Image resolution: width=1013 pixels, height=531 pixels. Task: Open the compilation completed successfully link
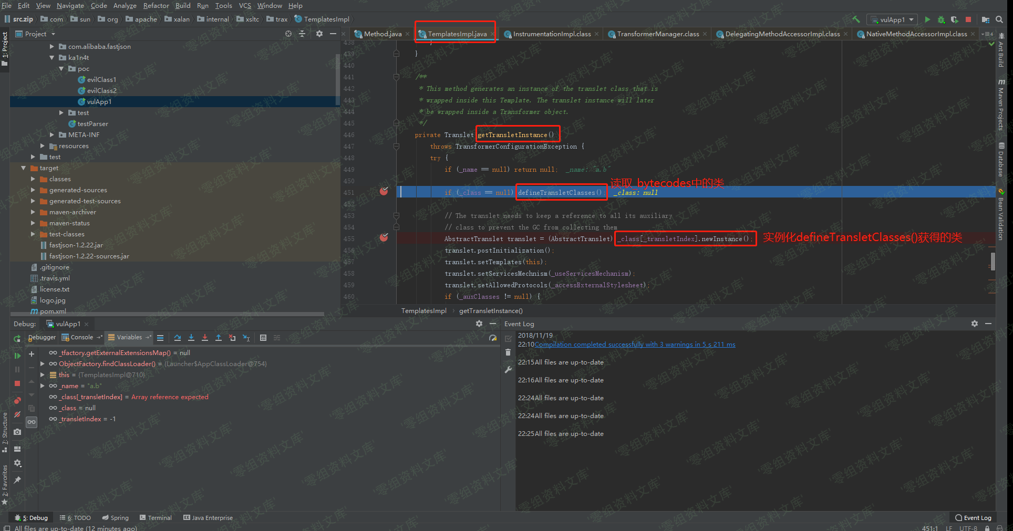(635, 345)
